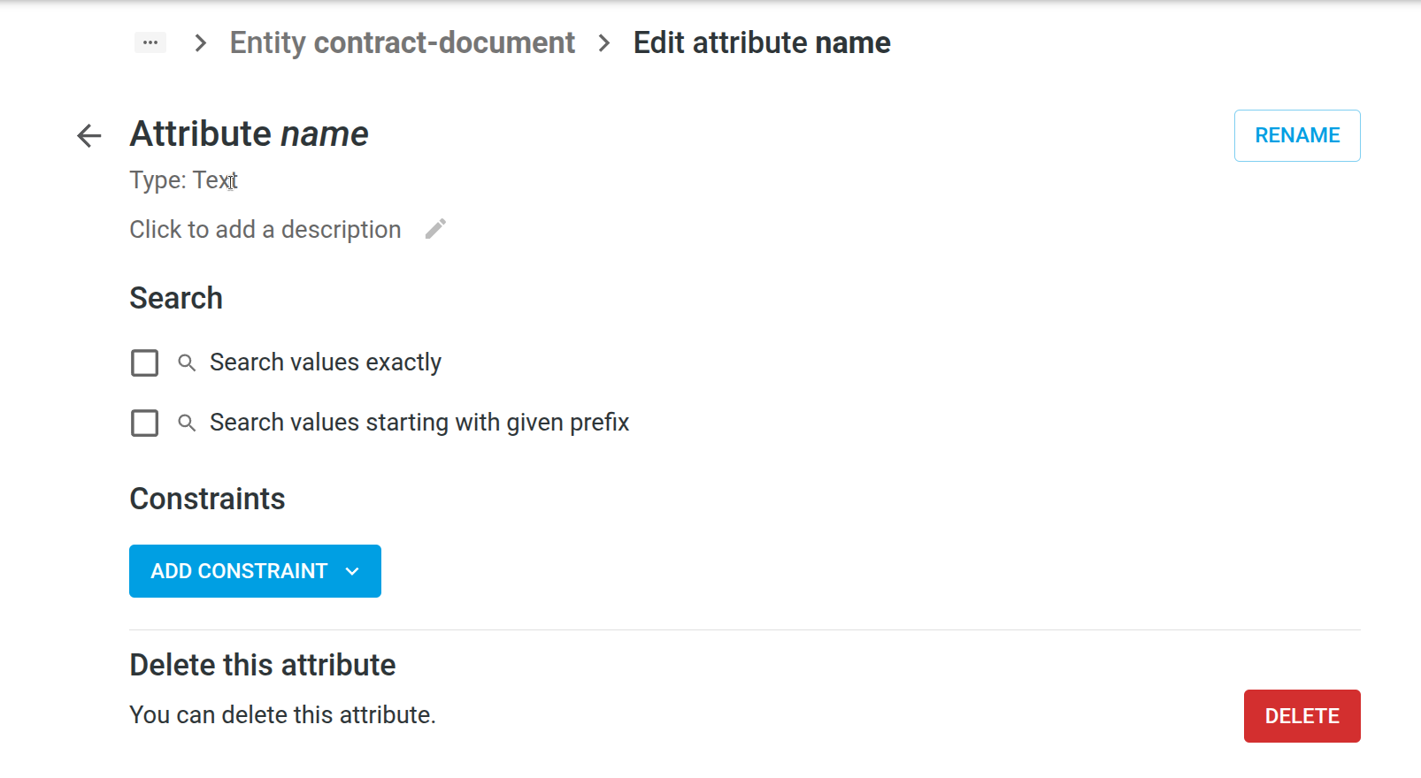1421x778 pixels.
Task: Click the Search values starting with prefix label
Action: pos(419,423)
